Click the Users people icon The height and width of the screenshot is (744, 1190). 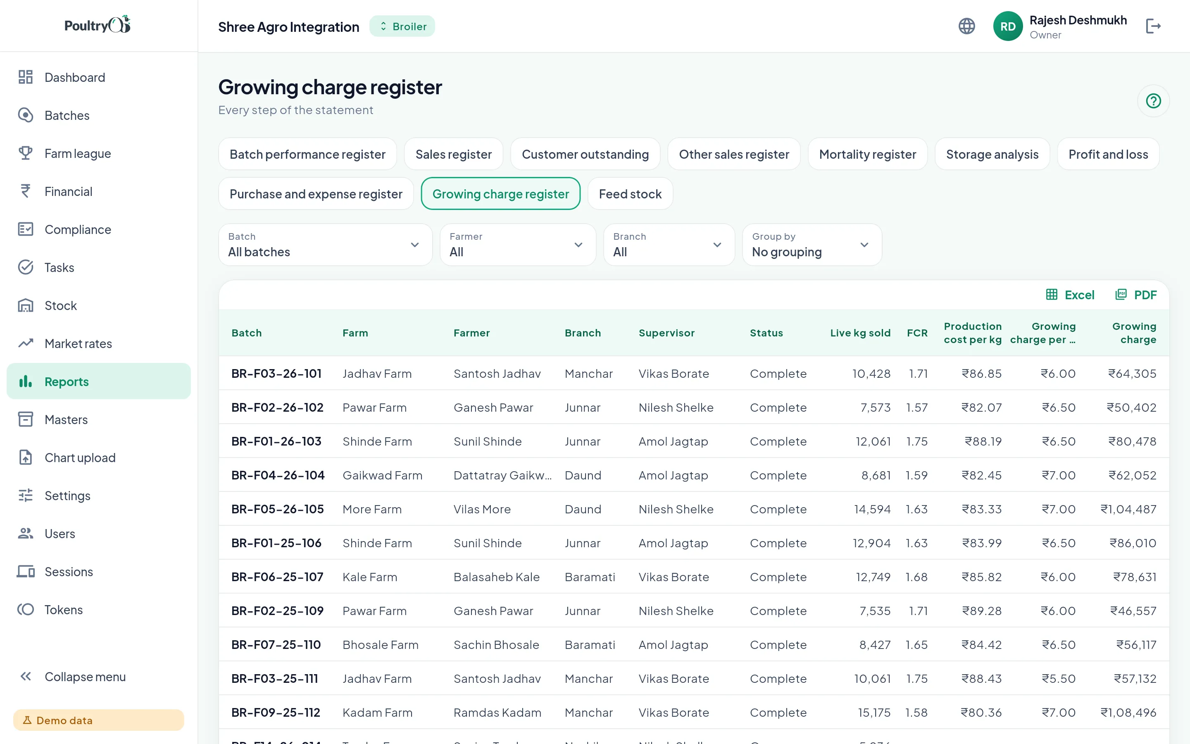26,533
